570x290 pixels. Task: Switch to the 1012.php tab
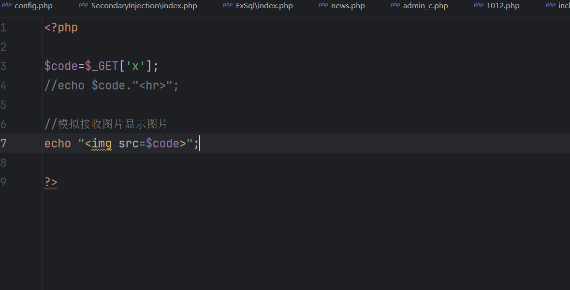click(497, 6)
